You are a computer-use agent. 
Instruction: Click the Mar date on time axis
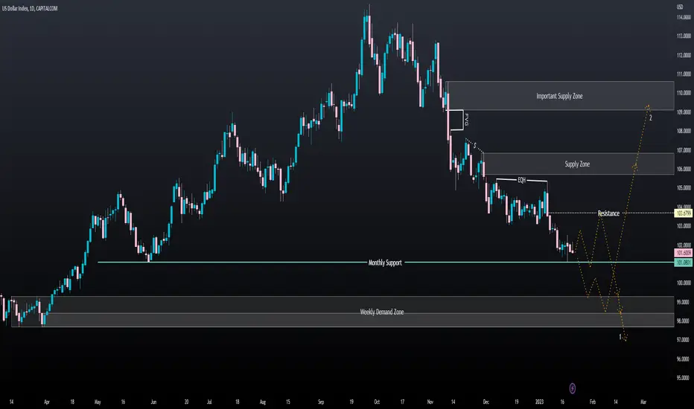pyautogui.click(x=643, y=402)
